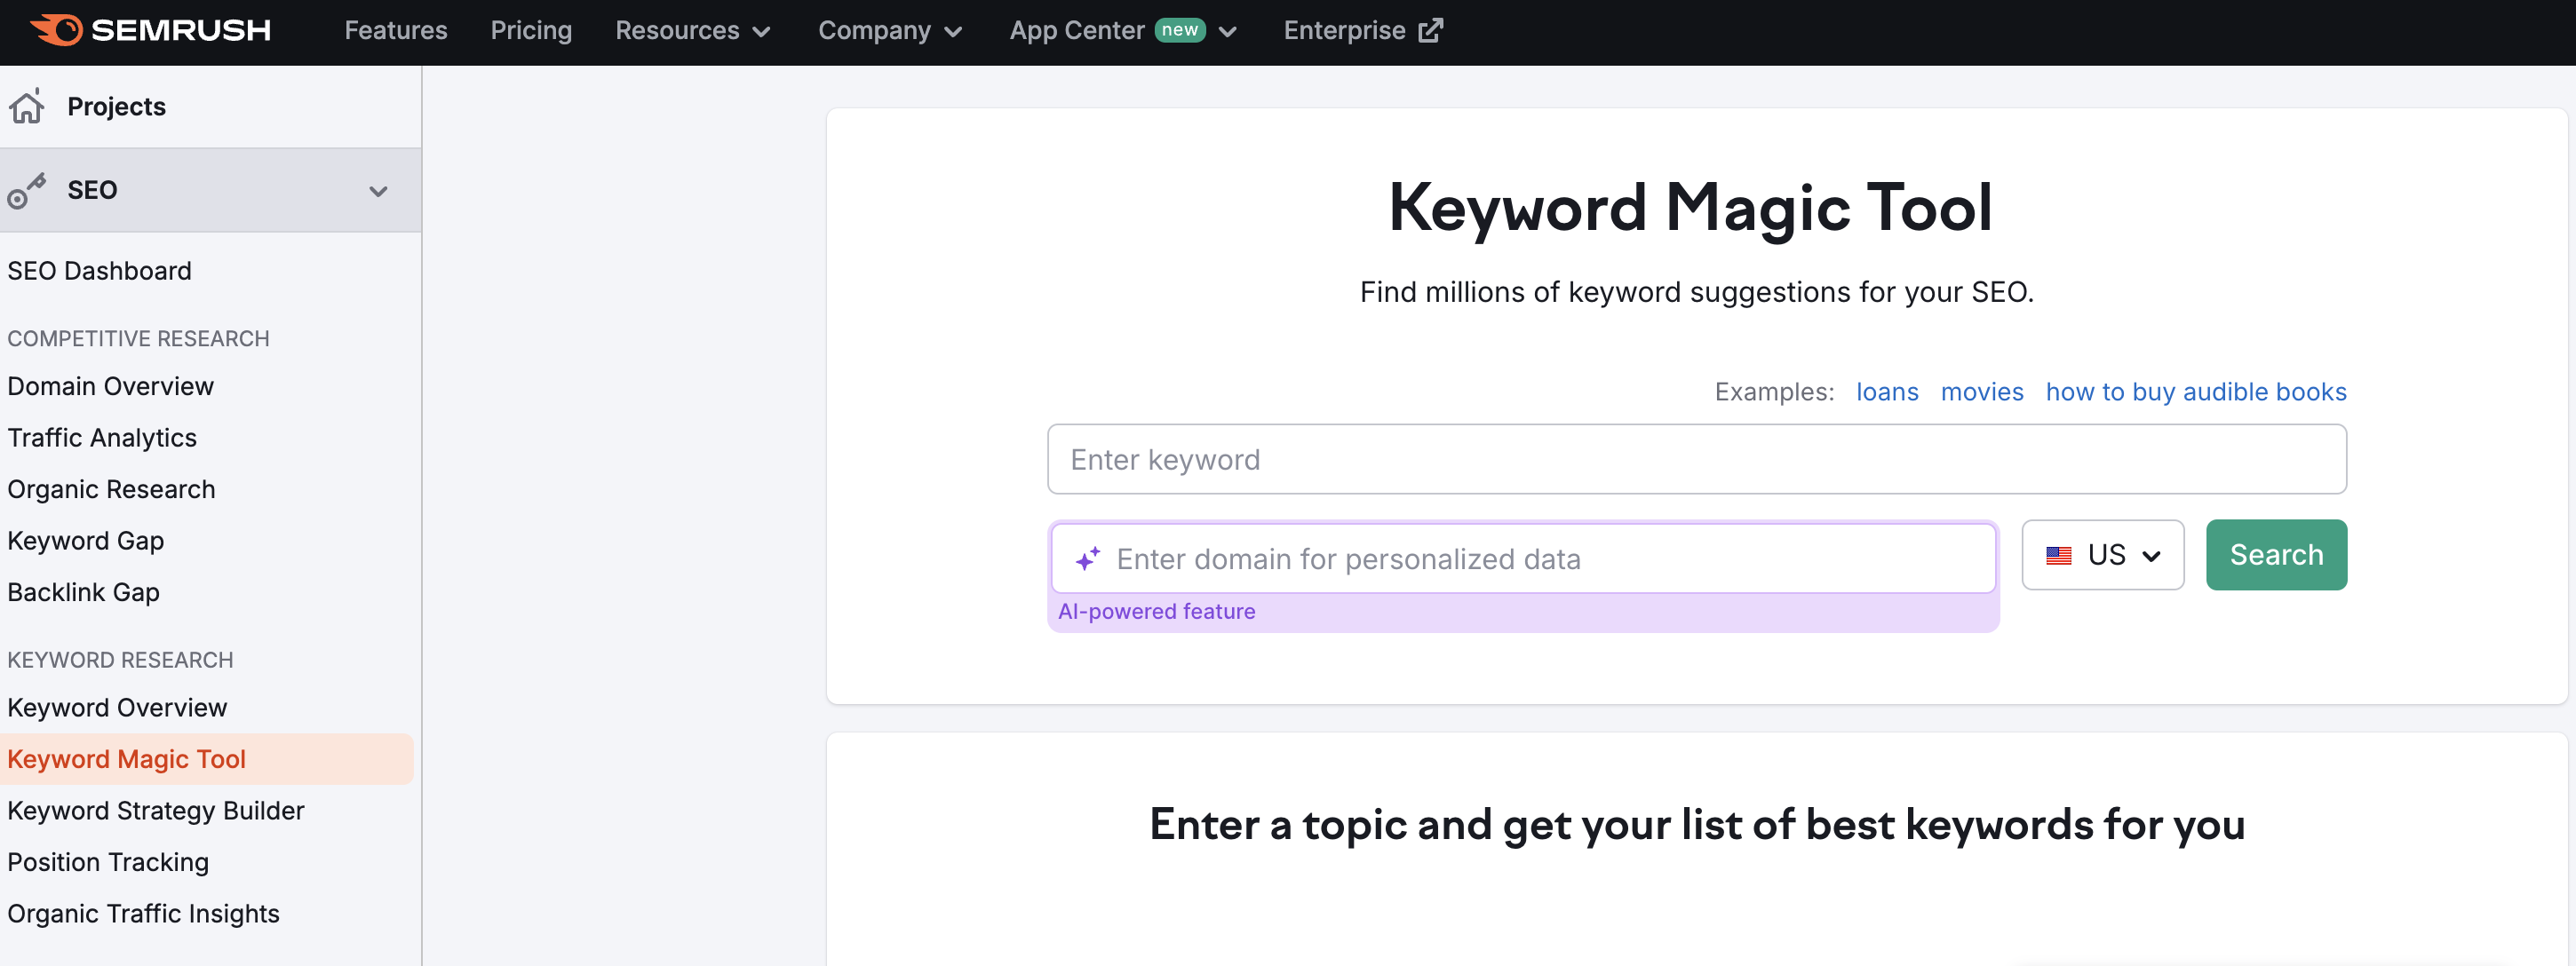Open the Pricing page
The width and height of the screenshot is (2576, 966).
coord(531,30)
